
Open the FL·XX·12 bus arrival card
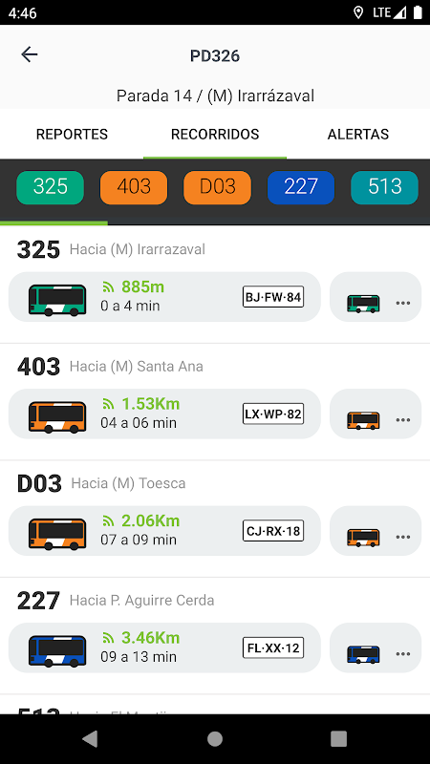(x=164, y=647)
